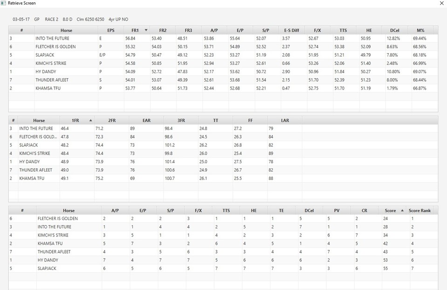Click the Retrieve Screen window icon
Screen dimensions: 447x290
coord(4,3)
